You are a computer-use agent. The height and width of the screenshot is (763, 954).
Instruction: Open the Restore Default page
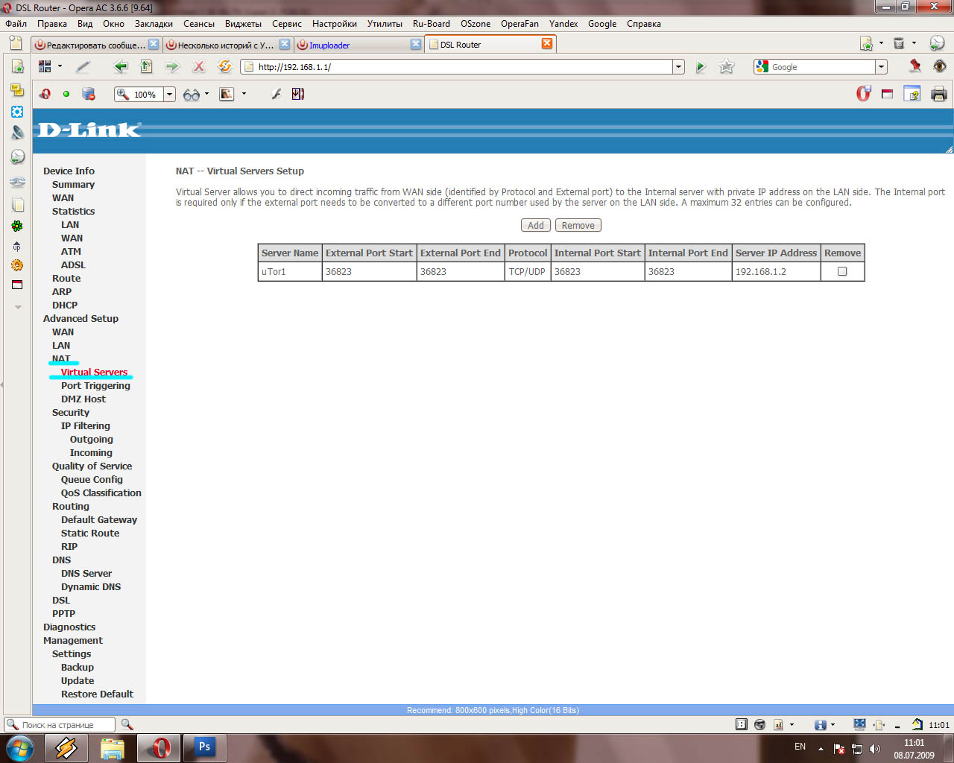tap(97, 694)
